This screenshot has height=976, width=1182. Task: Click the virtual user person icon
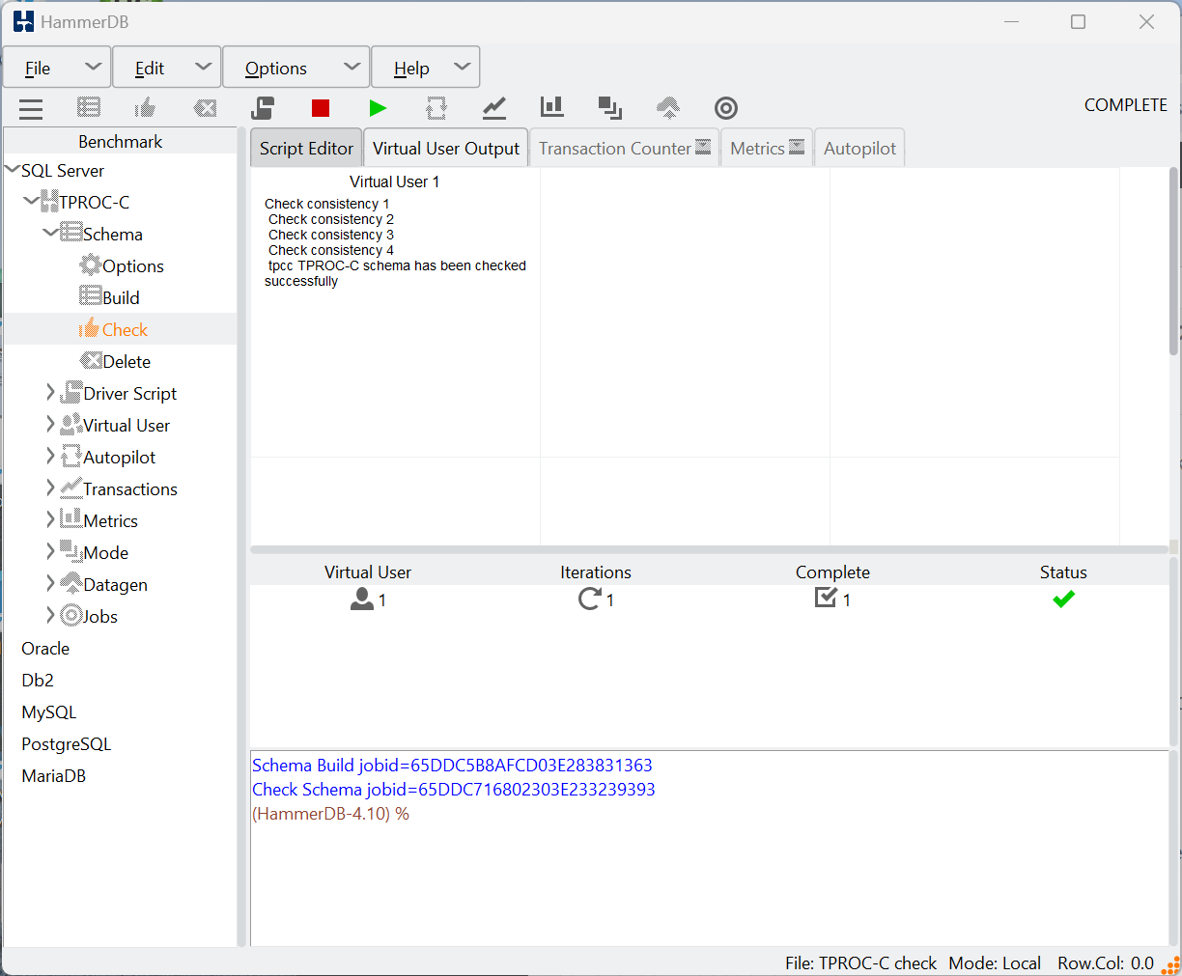(x=362, y=600)
